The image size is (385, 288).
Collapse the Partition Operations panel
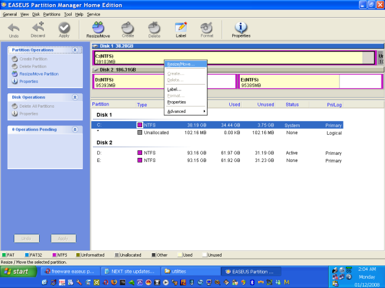pyautogui.click(x=75, y=50)
